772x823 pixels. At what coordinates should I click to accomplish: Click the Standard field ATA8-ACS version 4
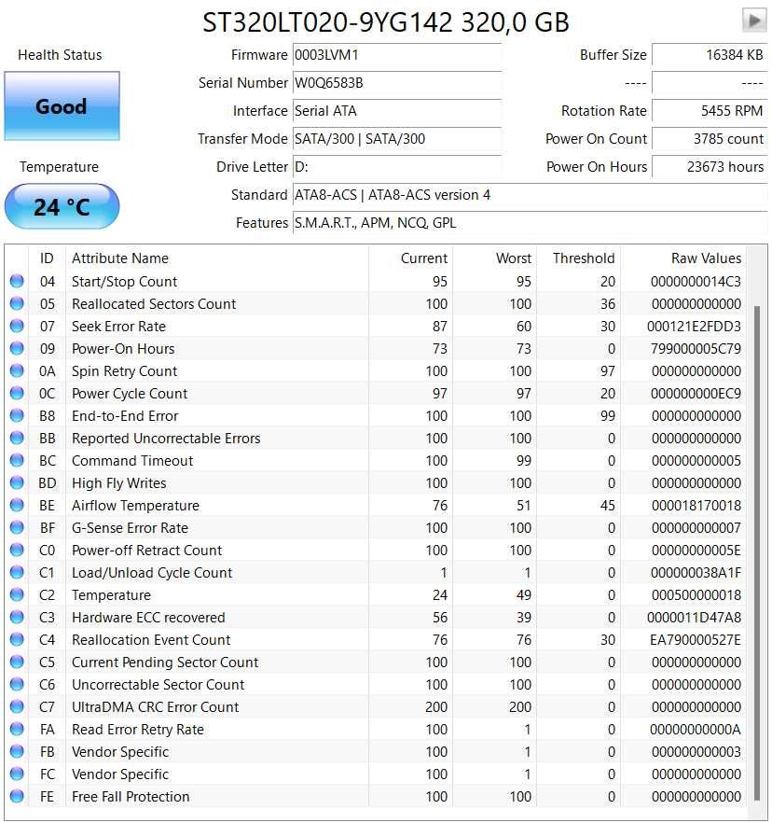click(x=530, y=195)
